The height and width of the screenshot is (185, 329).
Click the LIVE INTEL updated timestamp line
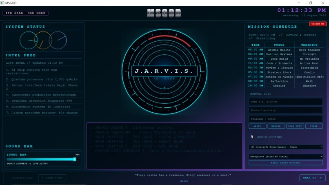pos(34,63)
